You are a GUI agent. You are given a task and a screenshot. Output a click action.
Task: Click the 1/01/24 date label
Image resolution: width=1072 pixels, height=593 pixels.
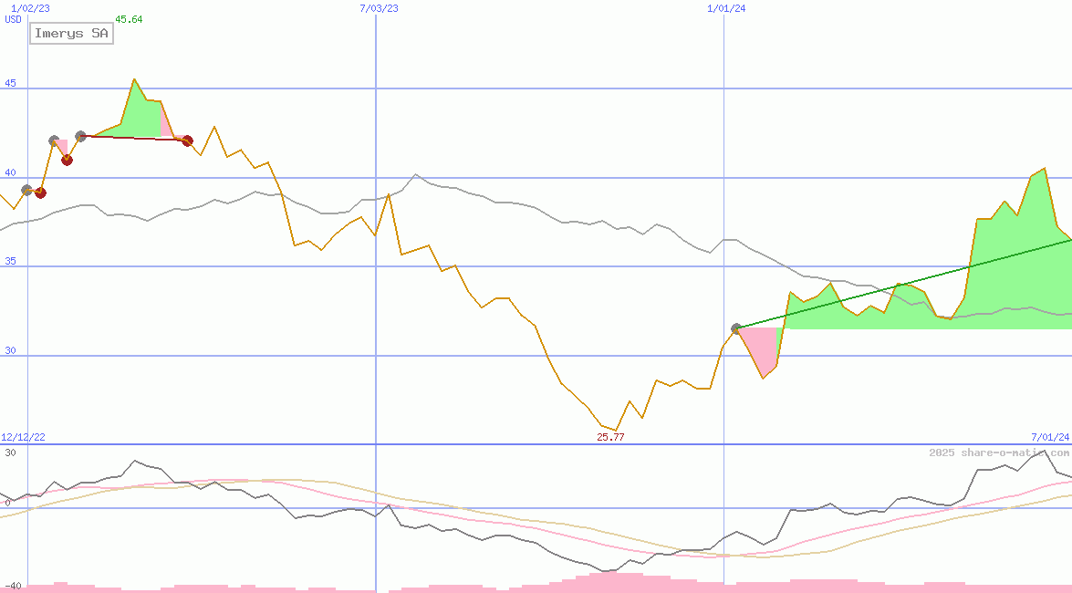pyautogui.click(x=727, y=8)
